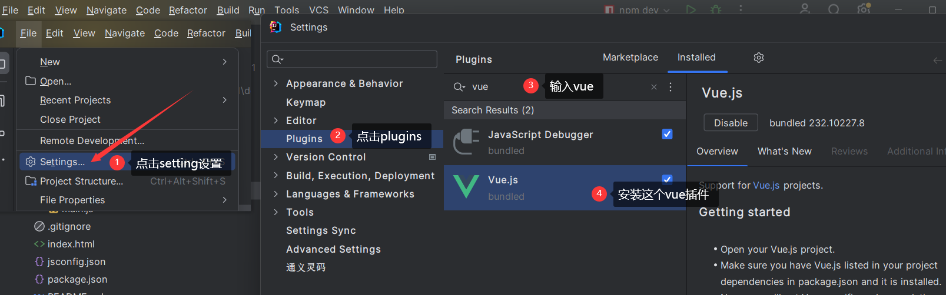Open the VCS menu in top menu bar

click(x=318, y=10)
